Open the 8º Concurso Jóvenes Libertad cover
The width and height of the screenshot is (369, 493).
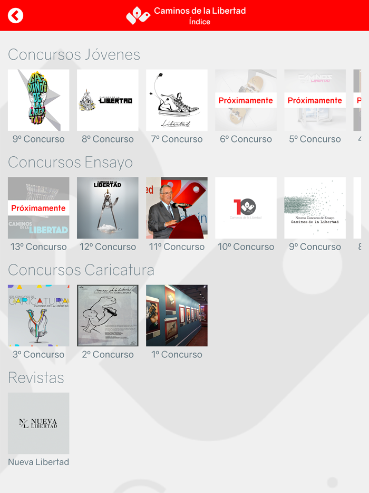(108, 100)
